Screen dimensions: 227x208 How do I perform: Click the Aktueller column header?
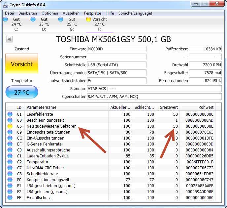pyautogui.click(x=120, y=107)
